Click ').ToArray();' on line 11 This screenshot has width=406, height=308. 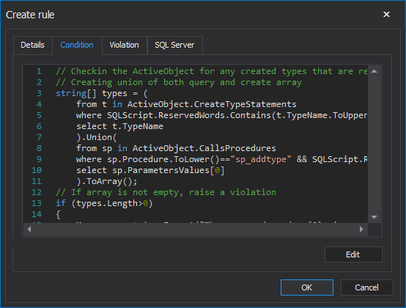[x=107, y=181]
